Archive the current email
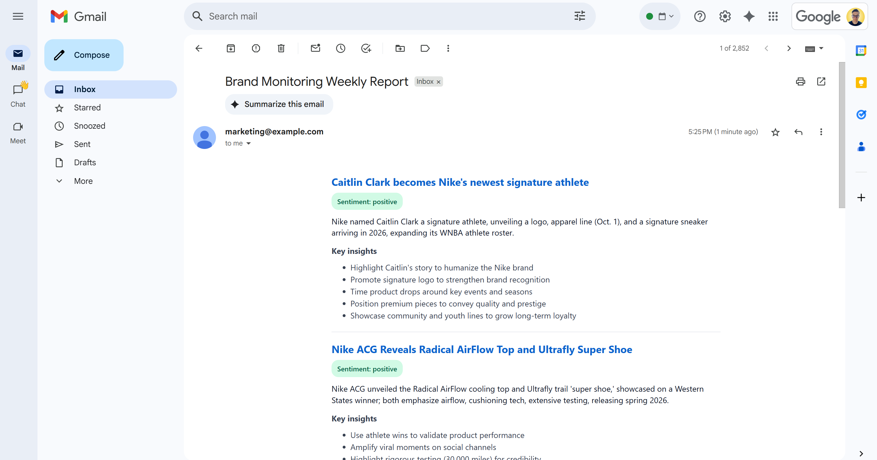 coord(231,48)
